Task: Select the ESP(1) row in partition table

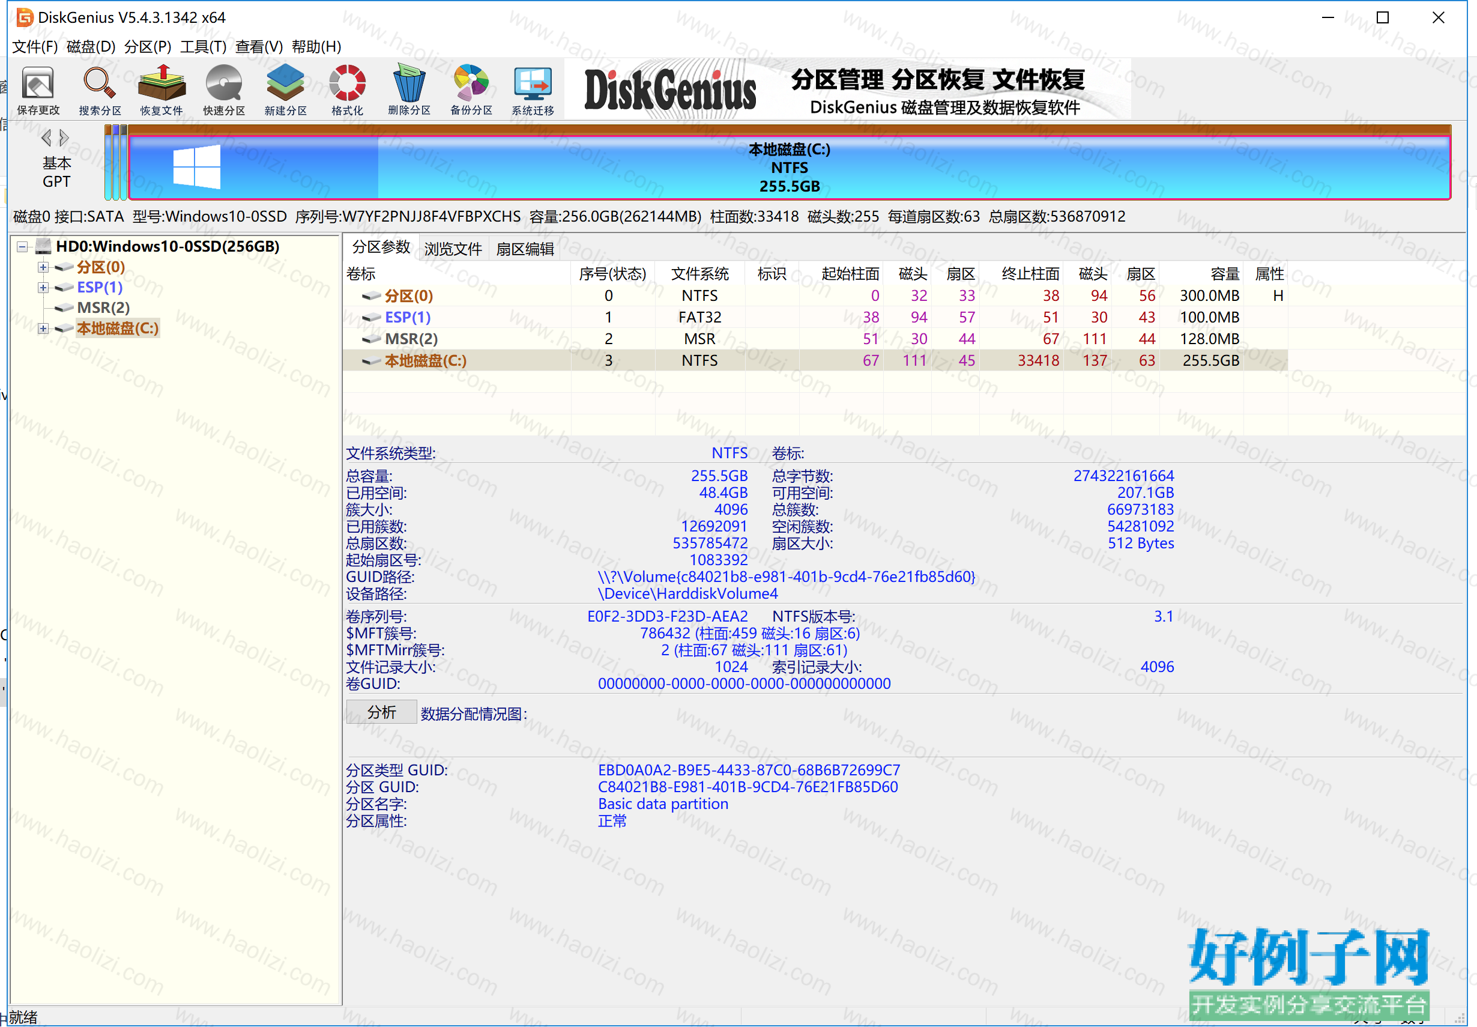Action: 815,317
